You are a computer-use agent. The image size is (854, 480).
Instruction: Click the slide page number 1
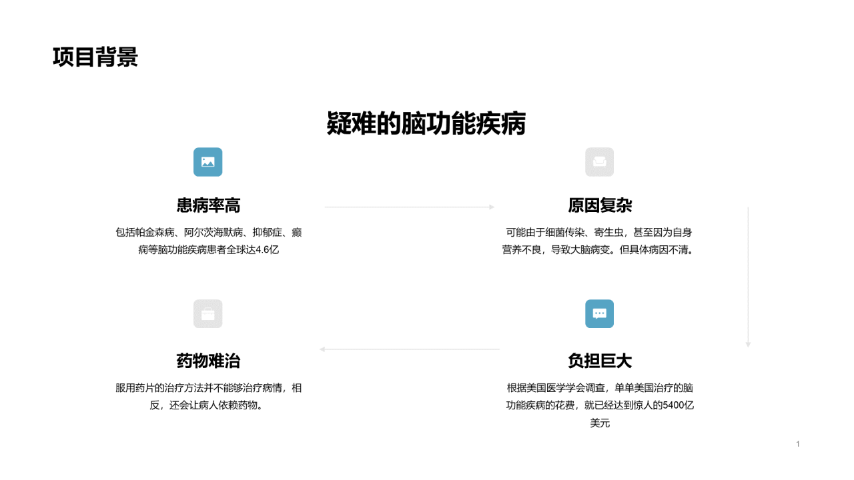(x=798, y=444)
